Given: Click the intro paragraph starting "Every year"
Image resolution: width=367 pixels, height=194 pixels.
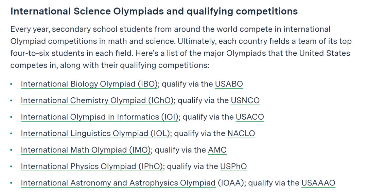Looking at the screenshot, I should (x=181, y=47).
